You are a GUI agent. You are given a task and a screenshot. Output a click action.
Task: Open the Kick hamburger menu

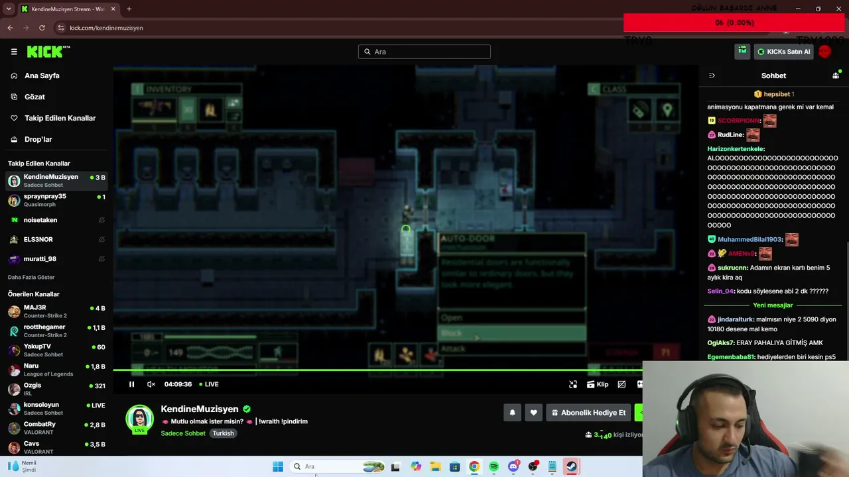pyautogui.click(x=14, y=52)
